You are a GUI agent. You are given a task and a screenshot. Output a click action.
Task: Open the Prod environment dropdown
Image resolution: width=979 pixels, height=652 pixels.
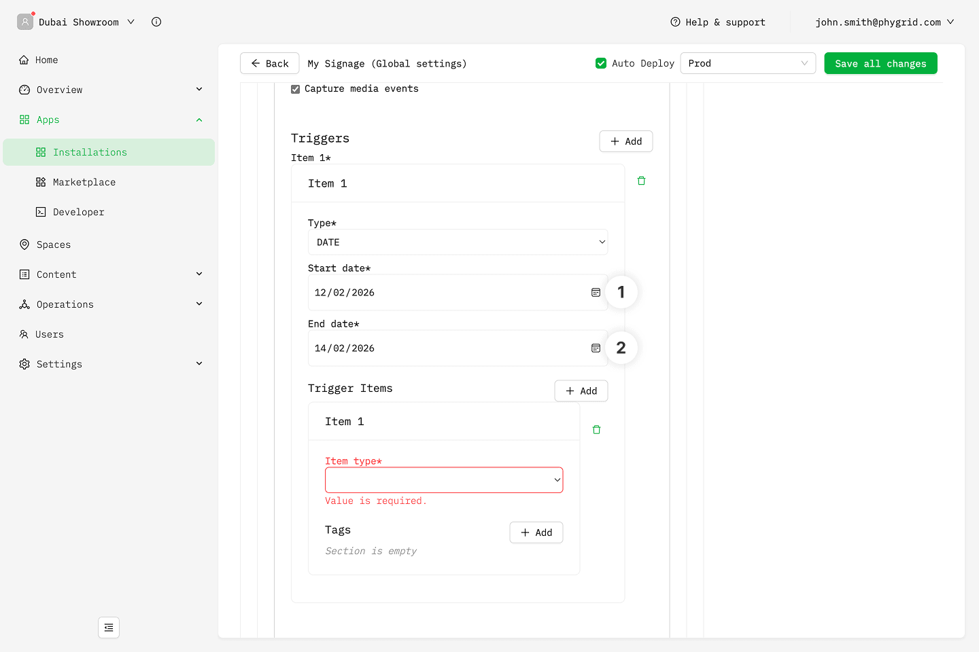(x=747, y=63)
